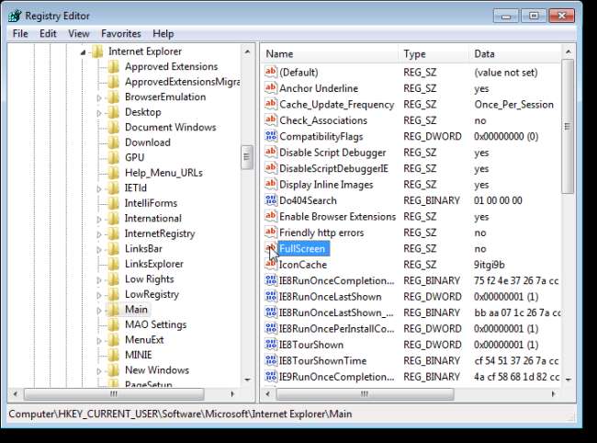This screenshot has width=597, height=443.
Task: Click the IE8TourShown DWORD icon
Action: [x=271, y=345]
